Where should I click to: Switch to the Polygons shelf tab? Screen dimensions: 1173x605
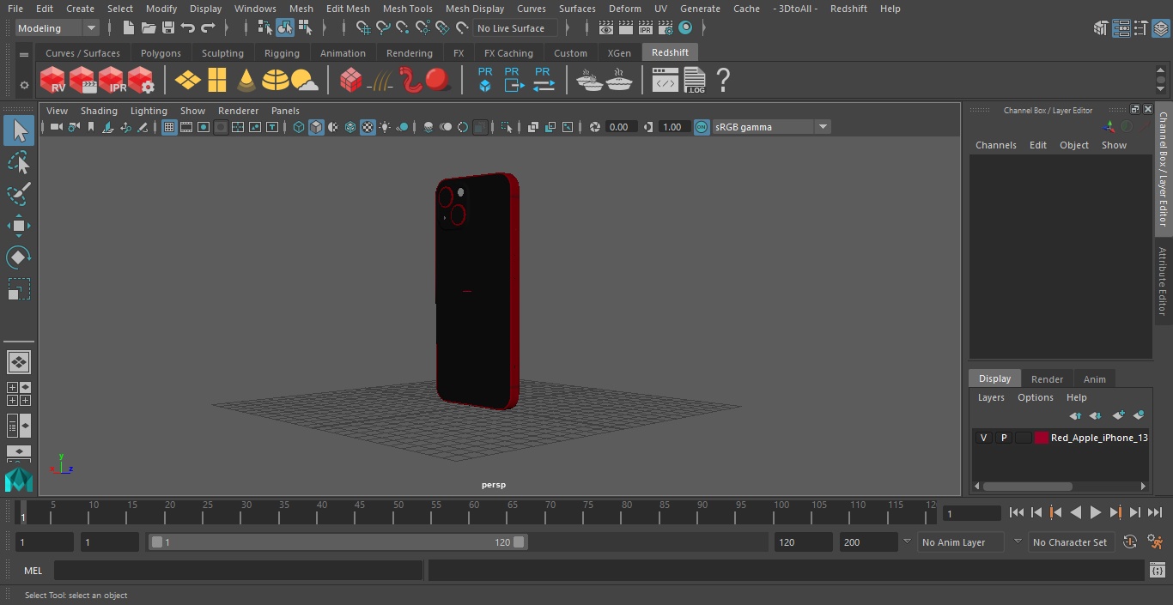tap(161, 53)
